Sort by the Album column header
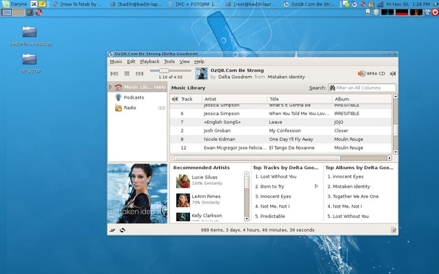 point(361,99)
